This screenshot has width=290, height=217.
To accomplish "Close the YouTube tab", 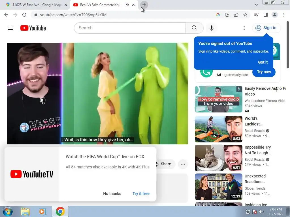I will click(x=133, y=5).
